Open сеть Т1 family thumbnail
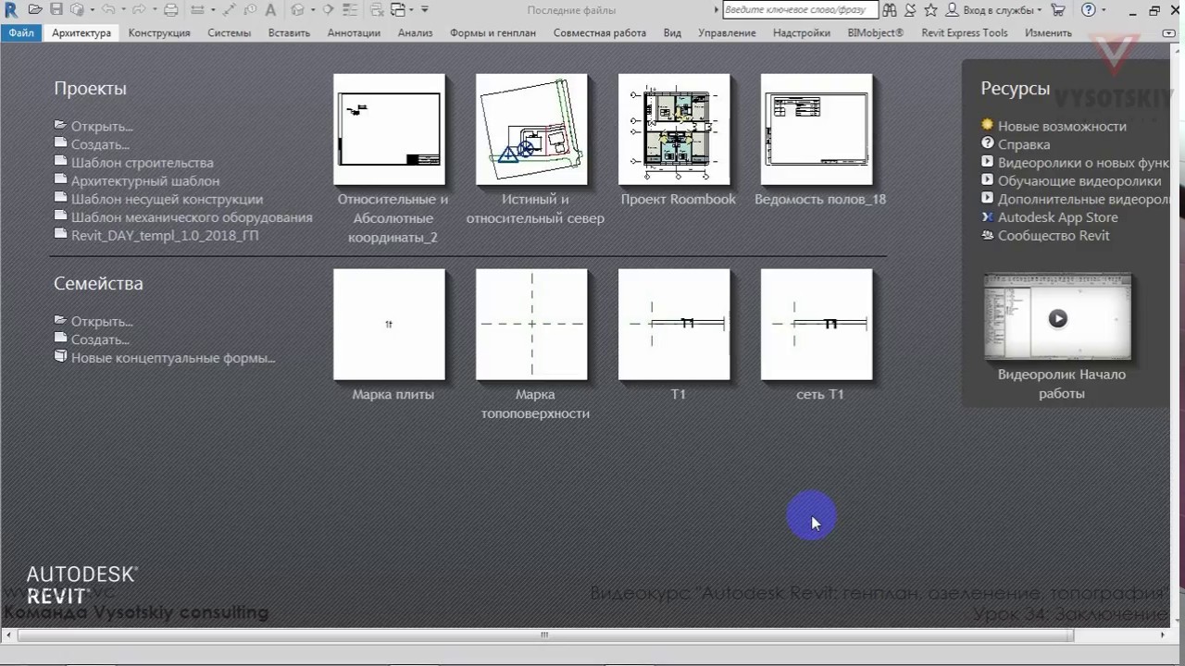The width and height of the screenshot is (1185, 666). coord(817,325)
